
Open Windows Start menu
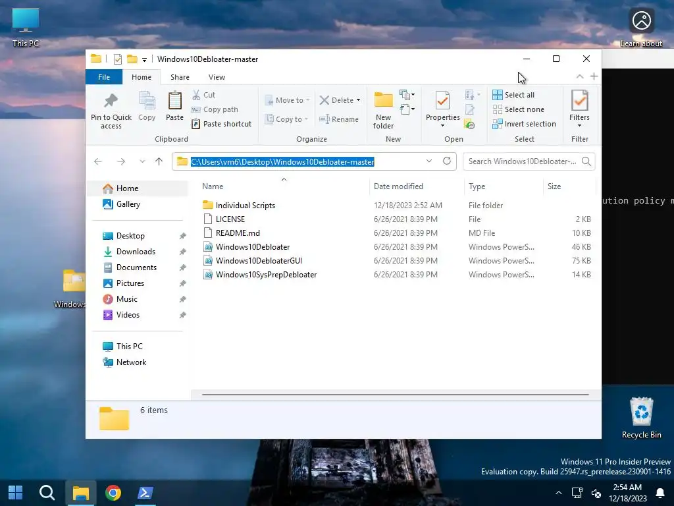16,493
